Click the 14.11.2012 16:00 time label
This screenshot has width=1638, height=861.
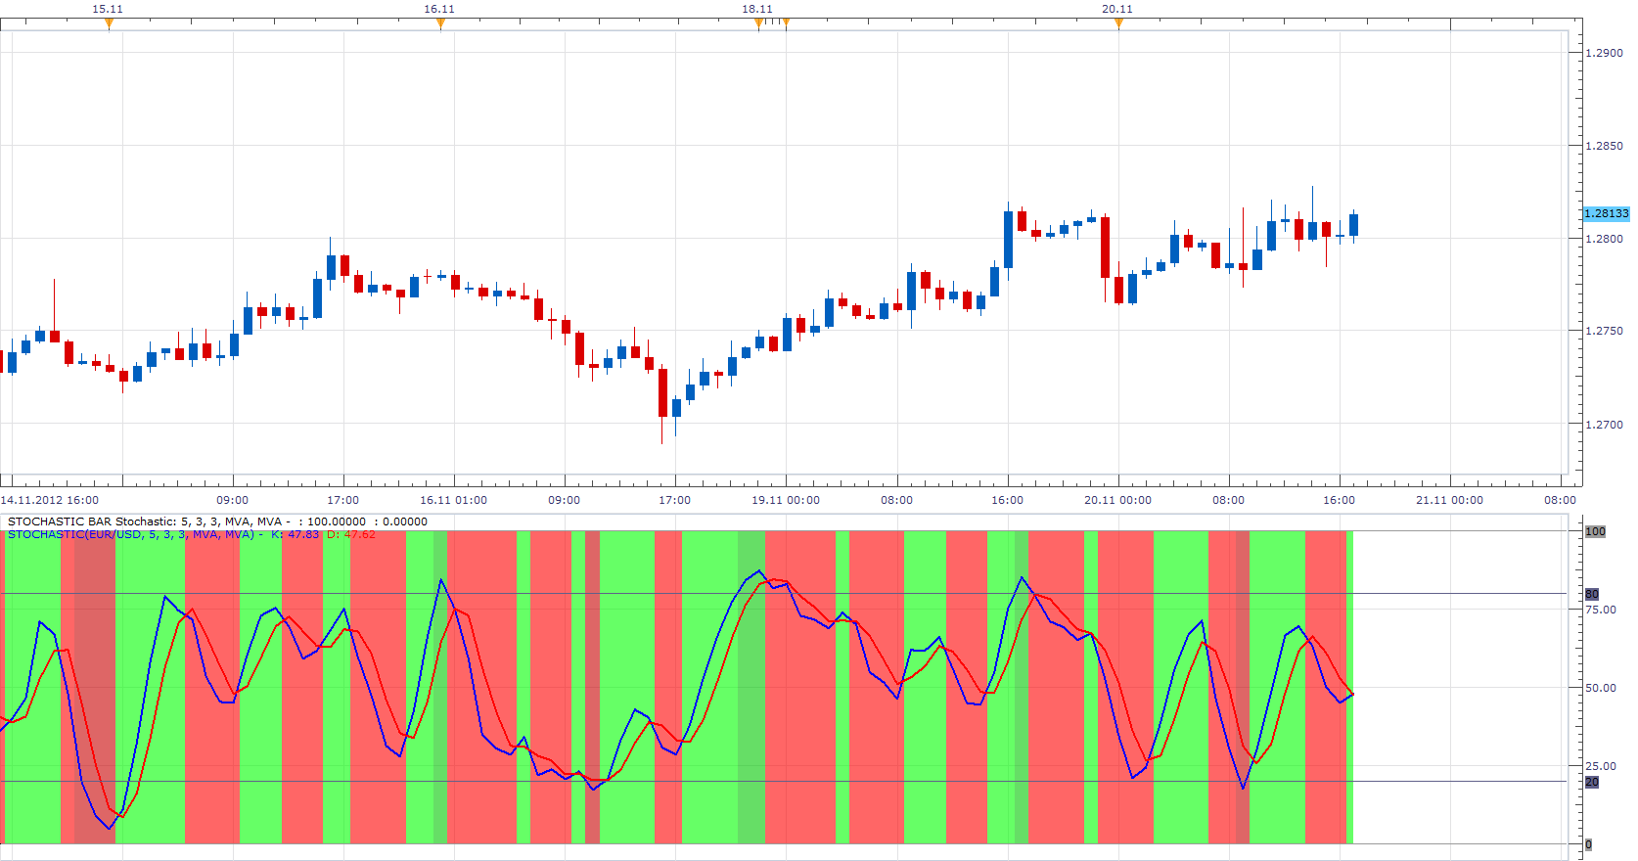50,500
